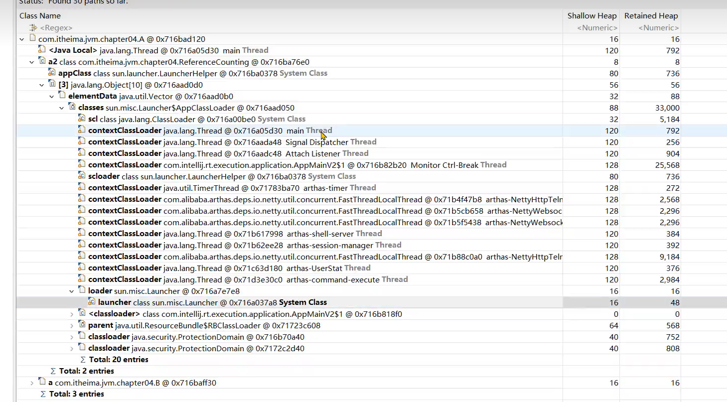Image resolution: width=727 pixels, height=402 pixels.
Task: Click shallow heap value 88
Action: (613, 108)
